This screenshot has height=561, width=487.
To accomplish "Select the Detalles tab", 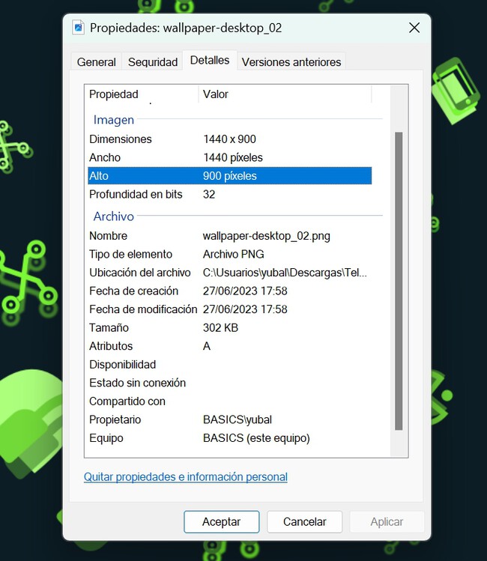I will point(210,61).
